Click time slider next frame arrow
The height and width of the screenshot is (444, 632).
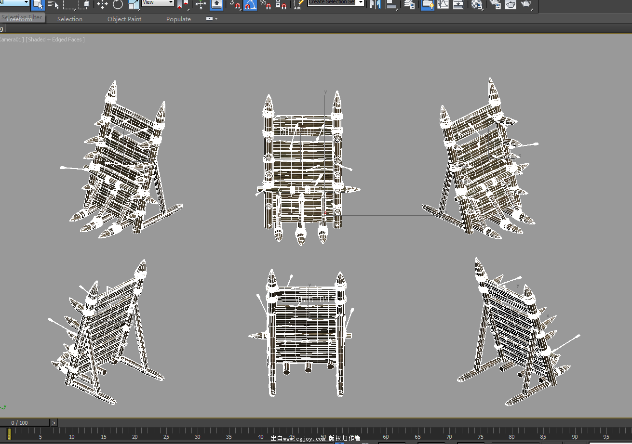[x=54, y=423]
